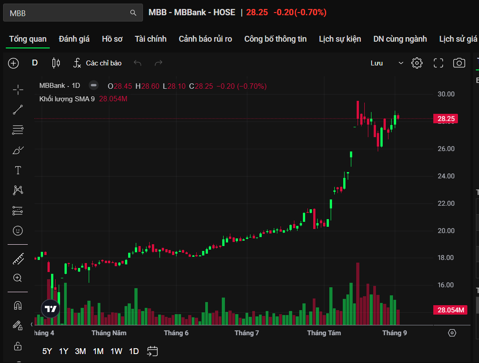Viewport: 479px width, 363px height.
Task: Click the 28.054M Khối lượng SMA value
Action: 113,99
